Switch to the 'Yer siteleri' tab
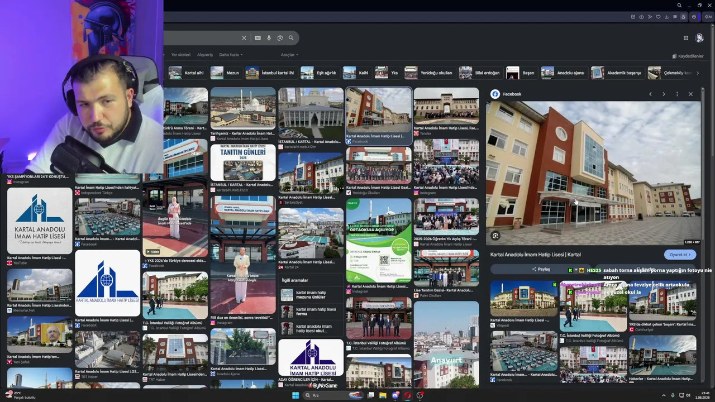Screen dimensions: 715x402 tap(180, 55)
